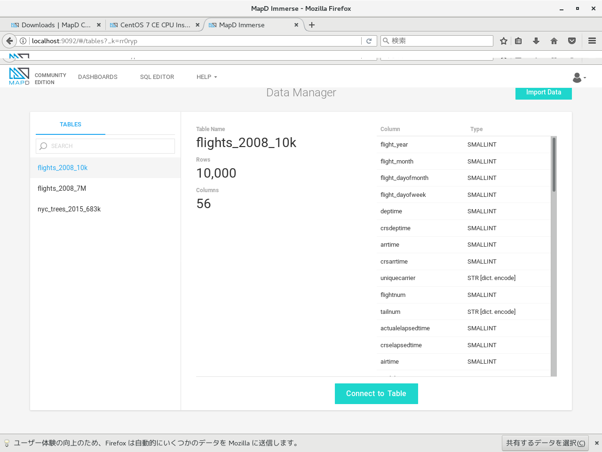This screenshot has width=602, height=452.
Task: Bookmark this page with the star icon
Action: (x=504, y=41)
